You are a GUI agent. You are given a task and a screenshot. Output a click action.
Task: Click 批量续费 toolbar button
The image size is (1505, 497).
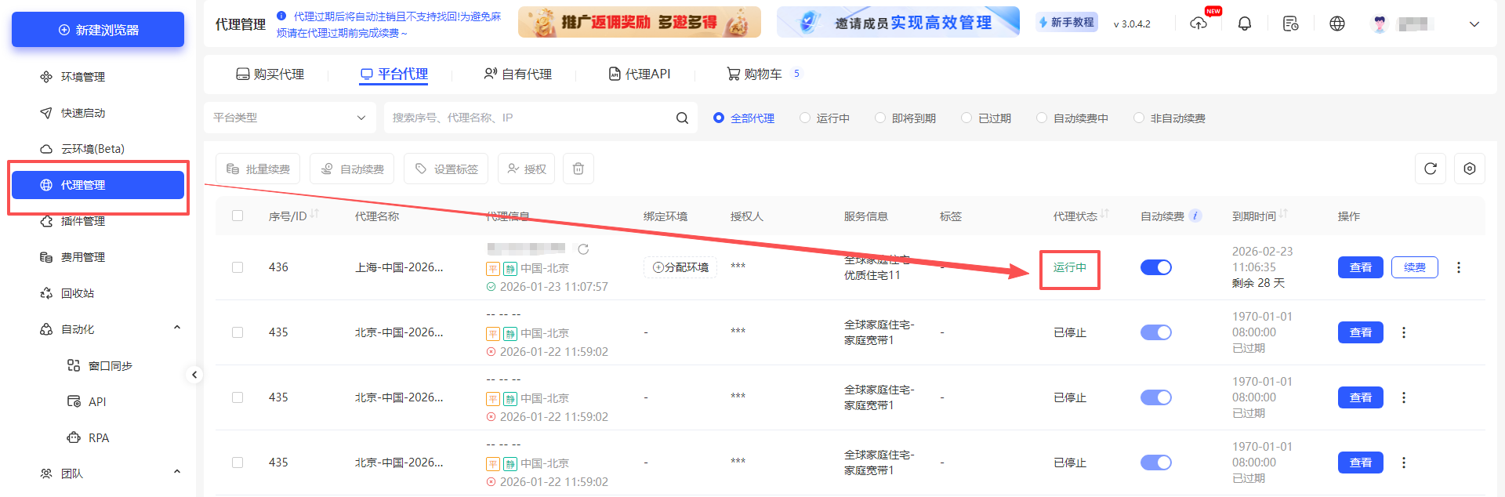click(258, 169)
